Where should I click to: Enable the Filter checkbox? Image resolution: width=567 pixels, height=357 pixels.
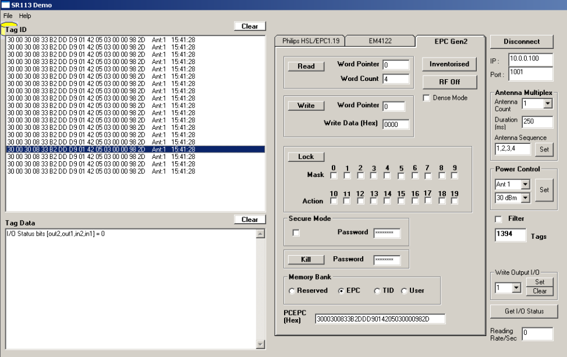[498, 219]
